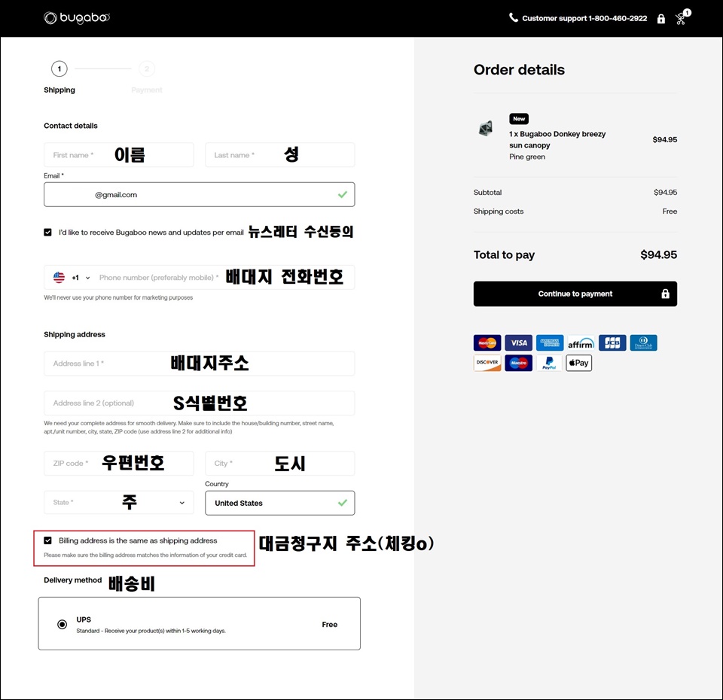The image size is (723, 700).
Task: Click the Apple Pay payment icon
Action: click(x=578, y=363)
